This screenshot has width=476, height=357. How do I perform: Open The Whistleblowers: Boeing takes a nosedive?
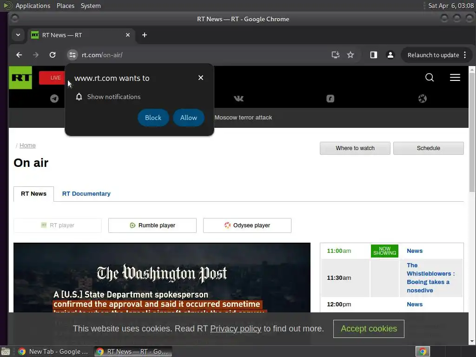pos(431,278)
